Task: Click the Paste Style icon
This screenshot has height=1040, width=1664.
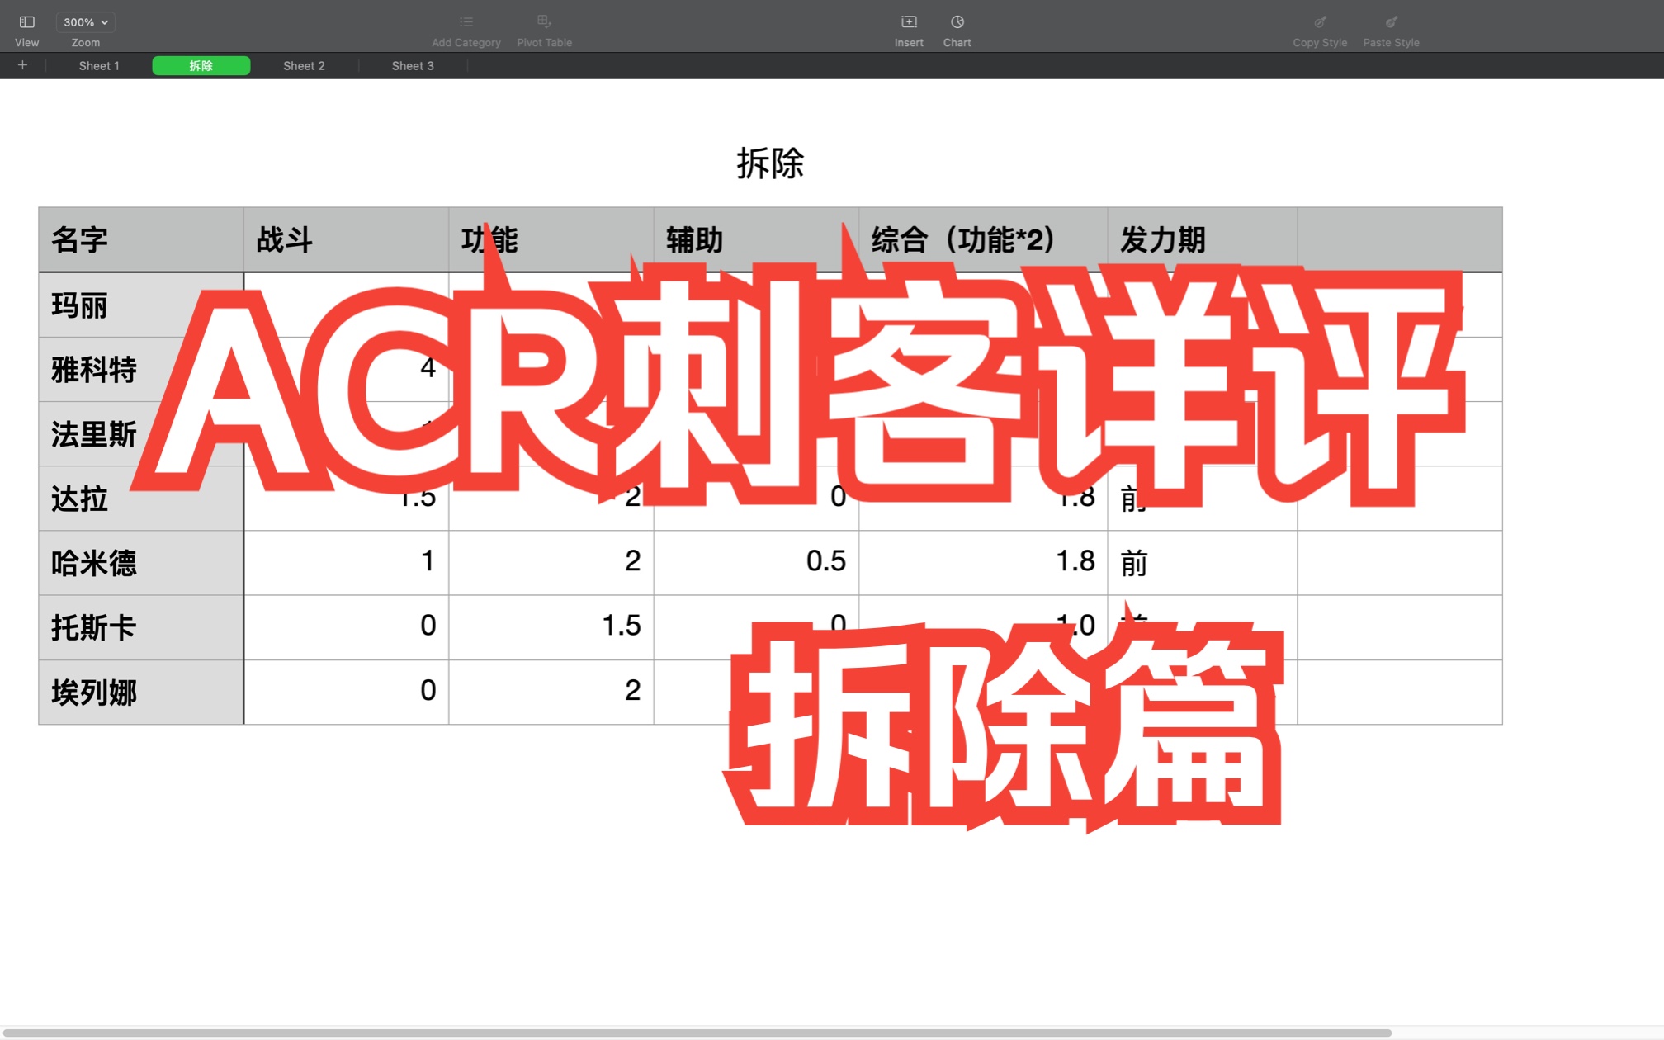Action: pos(1391,21)
